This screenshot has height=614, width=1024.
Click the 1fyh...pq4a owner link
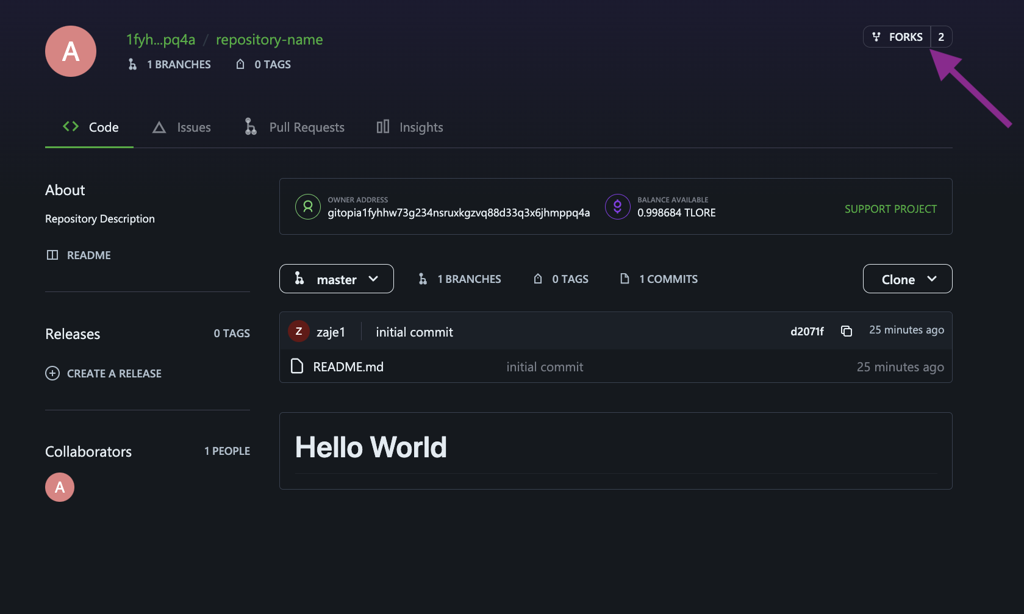click(160, 40)
